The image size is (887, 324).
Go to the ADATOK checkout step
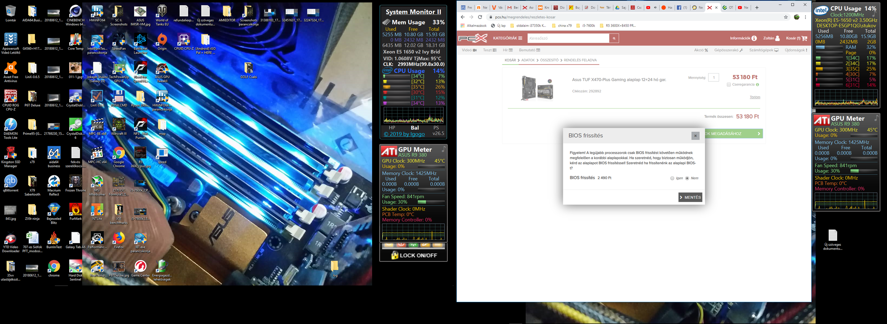(x=528, y=60)
